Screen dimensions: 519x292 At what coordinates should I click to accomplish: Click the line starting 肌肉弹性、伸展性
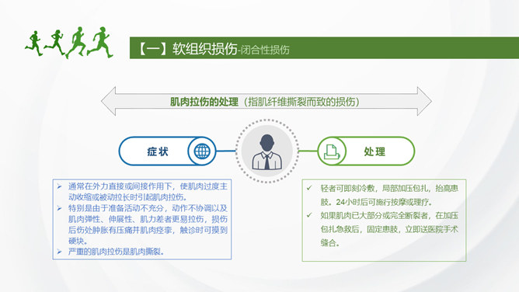pyautogui.click(x=148, y=219)
